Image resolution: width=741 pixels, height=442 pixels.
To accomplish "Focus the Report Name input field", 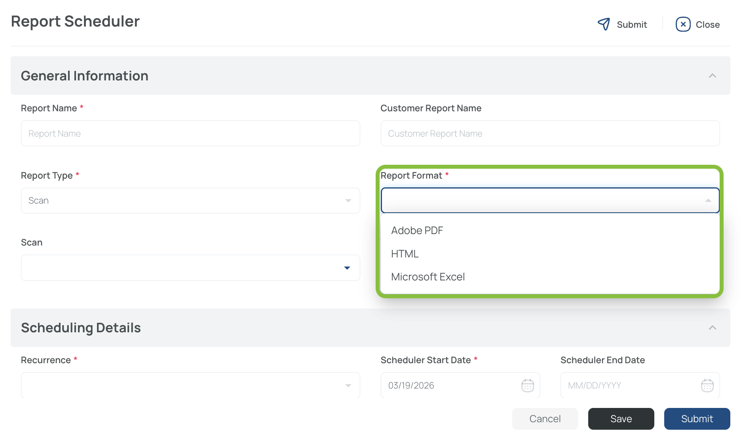I will tap(190, 133).
